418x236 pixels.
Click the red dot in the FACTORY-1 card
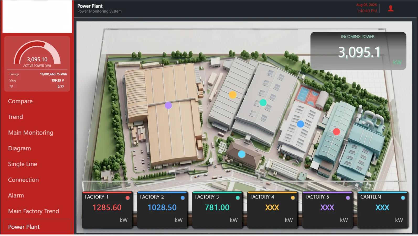point(128,198)
